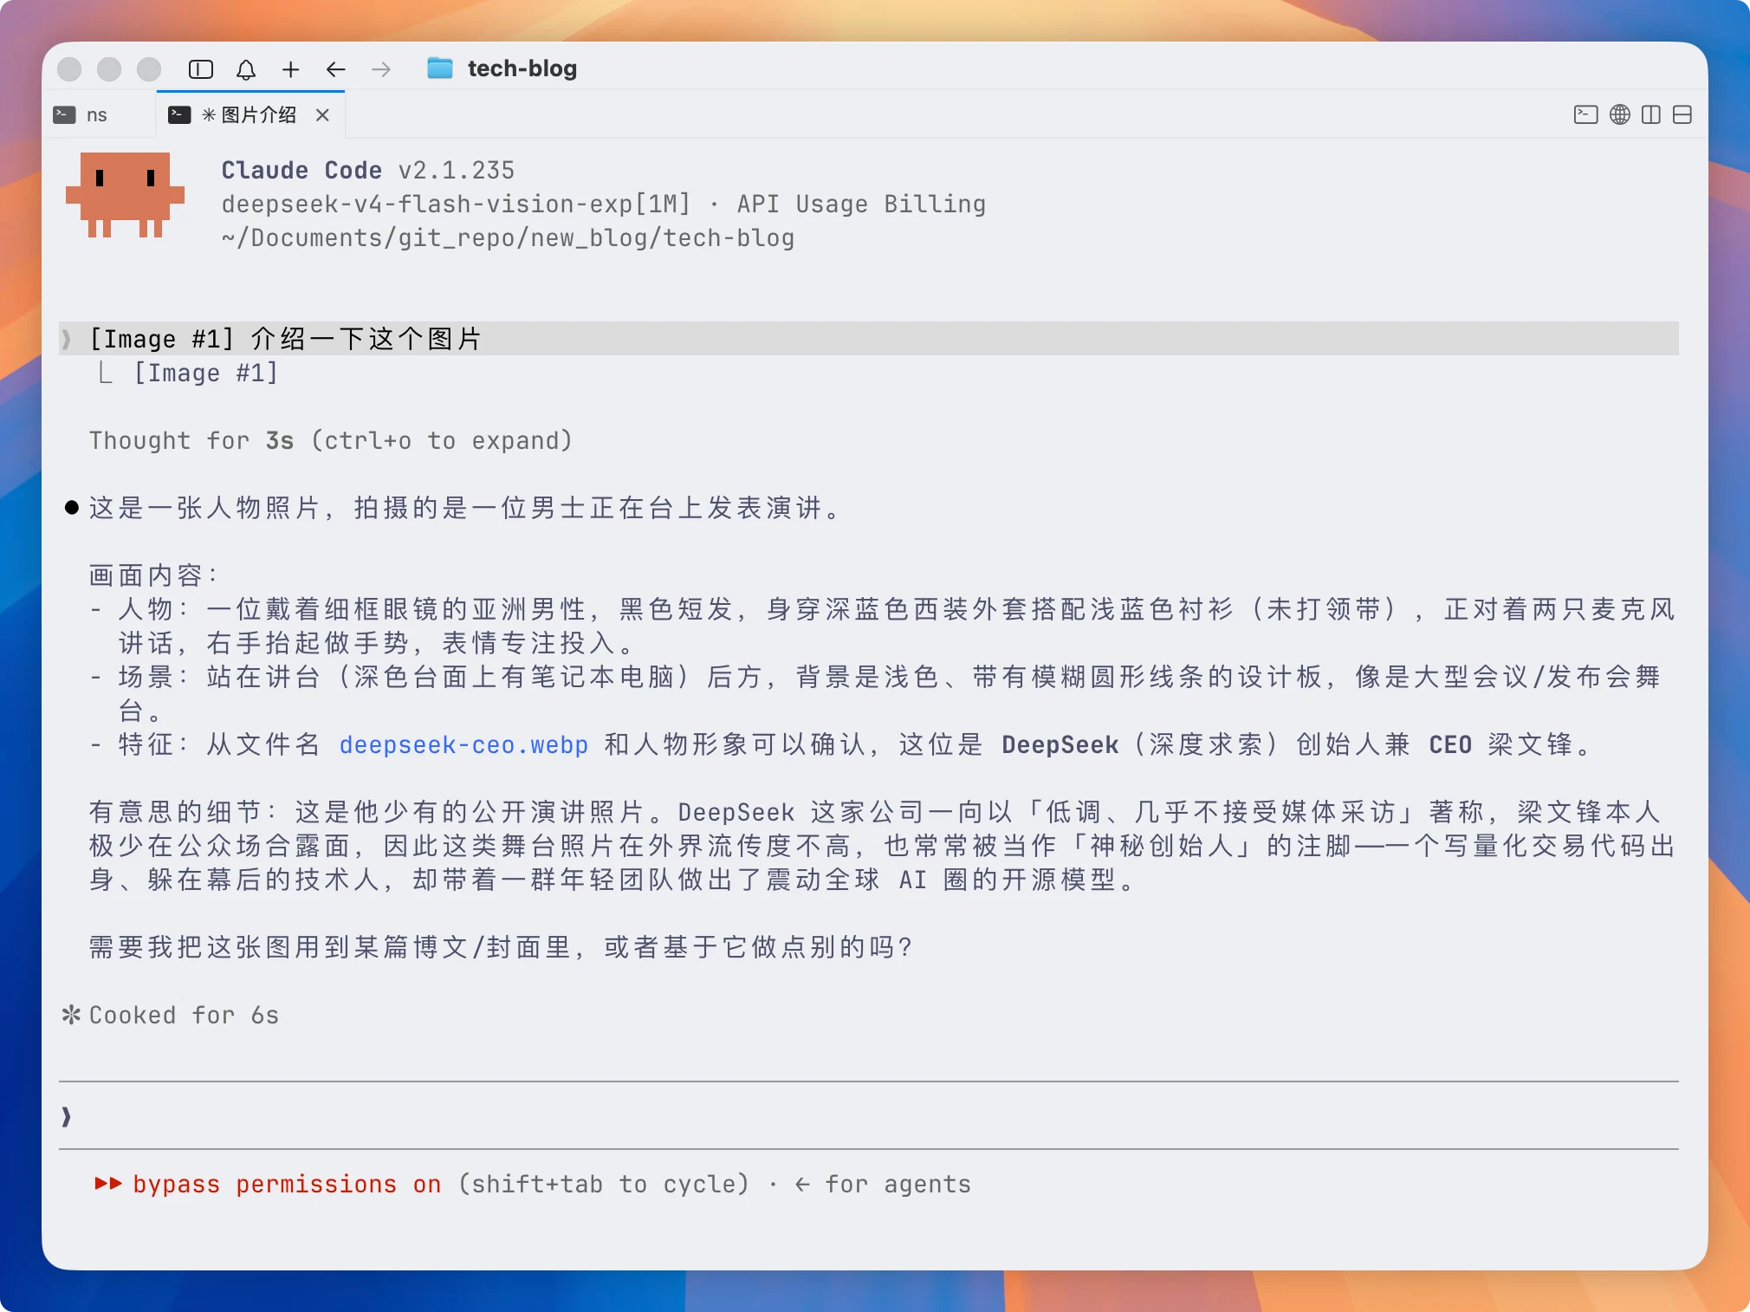1750x1312 pixels.
Task: Click the 'bypass permissions on' status text
Action: 287,1184
